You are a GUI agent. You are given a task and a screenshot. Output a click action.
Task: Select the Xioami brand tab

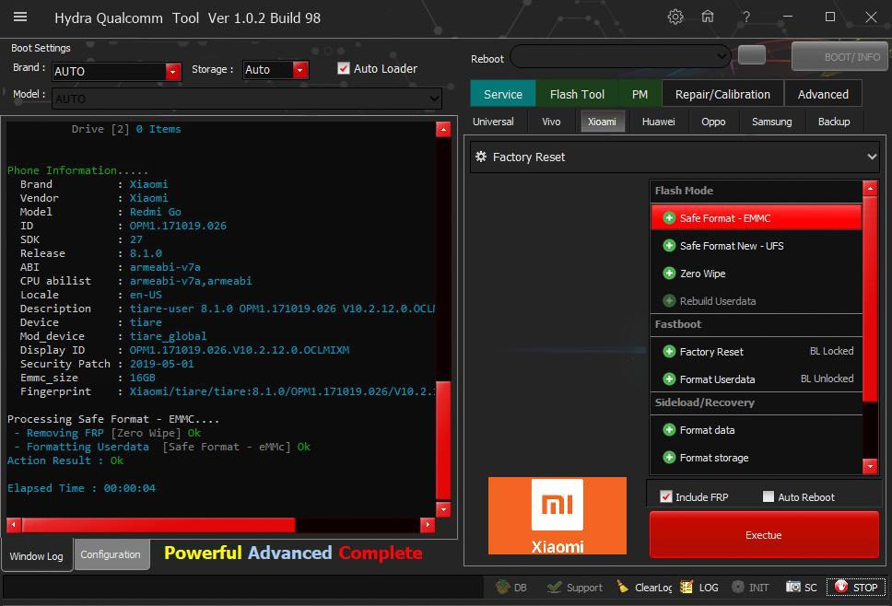[602, 122]
